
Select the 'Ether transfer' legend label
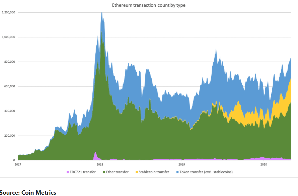pyautogui.click(x=117, y=172)
